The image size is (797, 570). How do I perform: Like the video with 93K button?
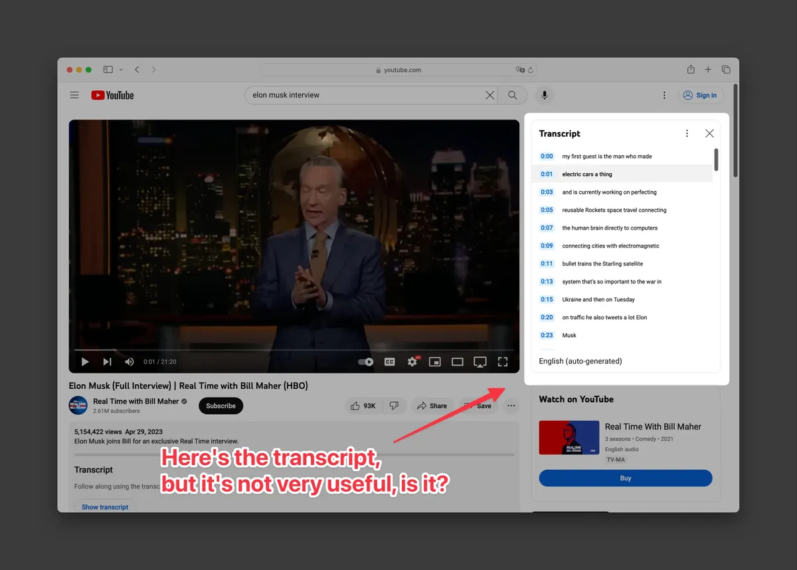(x=363, y=406)
